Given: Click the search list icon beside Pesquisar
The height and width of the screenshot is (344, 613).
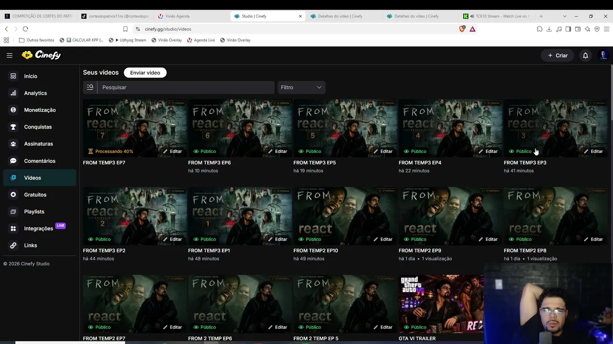Looking at the screenshot, I should coord(90,87).
